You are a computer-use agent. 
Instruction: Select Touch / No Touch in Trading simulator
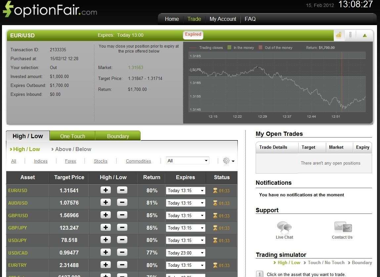click(326, 262)
